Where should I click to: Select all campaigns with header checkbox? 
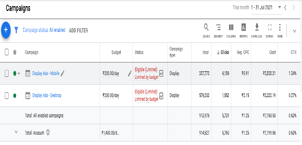[x=7, y=52]
